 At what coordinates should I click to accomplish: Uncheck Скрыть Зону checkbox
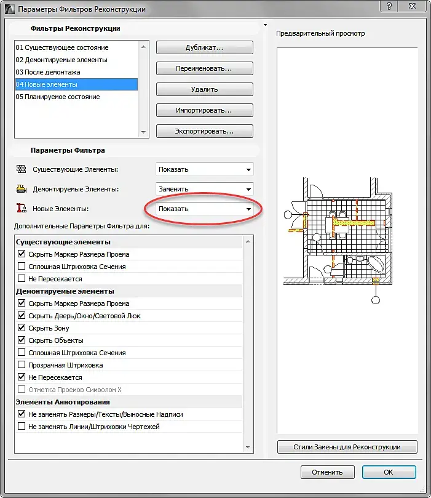22,327
